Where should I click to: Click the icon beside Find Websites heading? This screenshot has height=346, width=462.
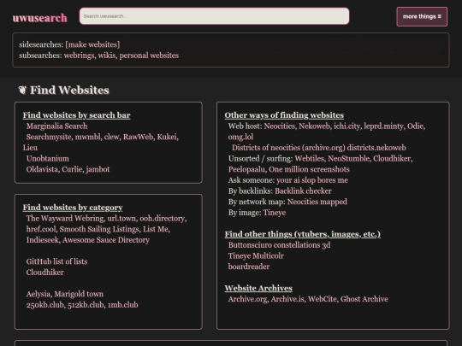point(22,90)
